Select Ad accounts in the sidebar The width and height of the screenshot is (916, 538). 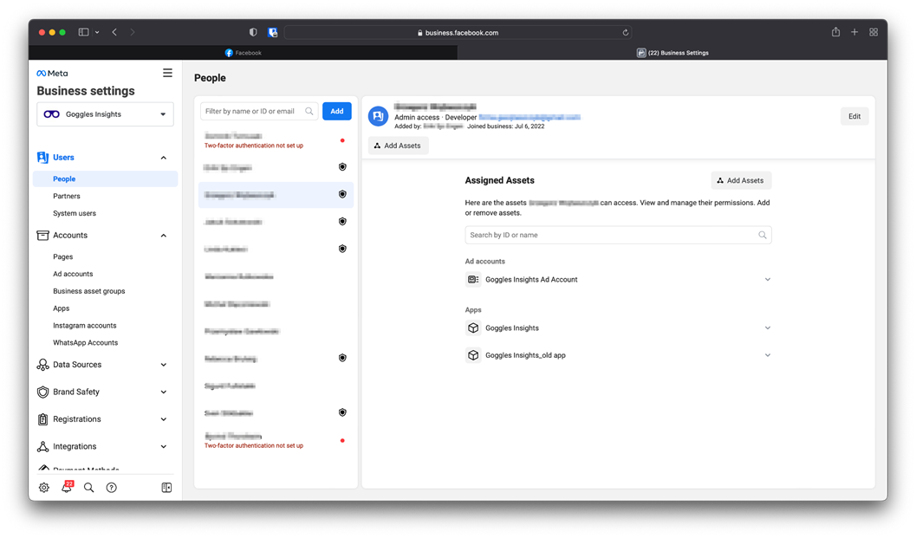pyautogui.click(x=73, y=274)
